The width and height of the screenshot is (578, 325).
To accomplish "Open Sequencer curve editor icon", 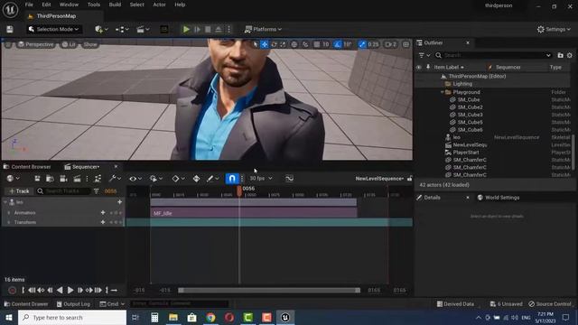I will [x=289, y=179].
